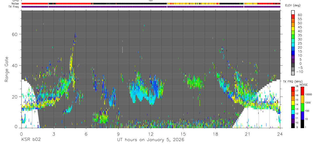Pick the purple segment of the TX FRQ bar
Image resolution: width=315 pixels, height=145 pixels.
coord(293,121)
